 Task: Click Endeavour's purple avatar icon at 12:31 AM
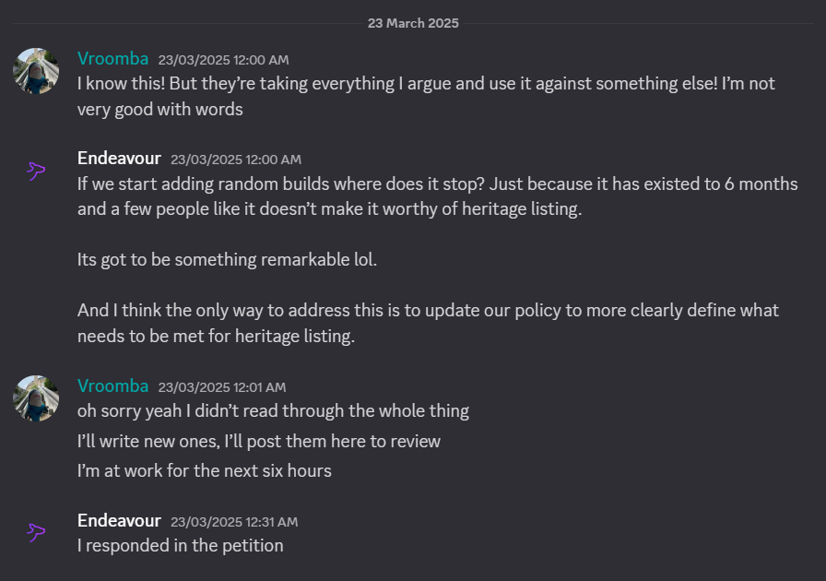point(36,532)
